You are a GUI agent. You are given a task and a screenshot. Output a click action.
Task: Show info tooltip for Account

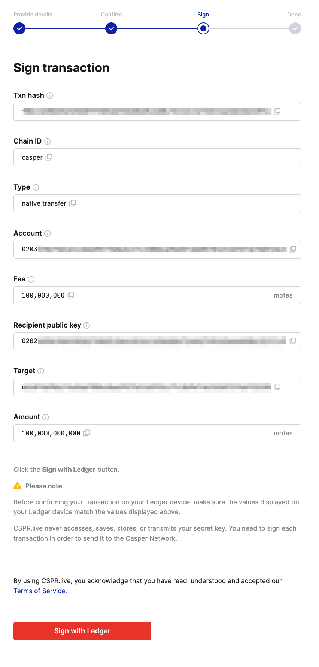tap(48, 233)
